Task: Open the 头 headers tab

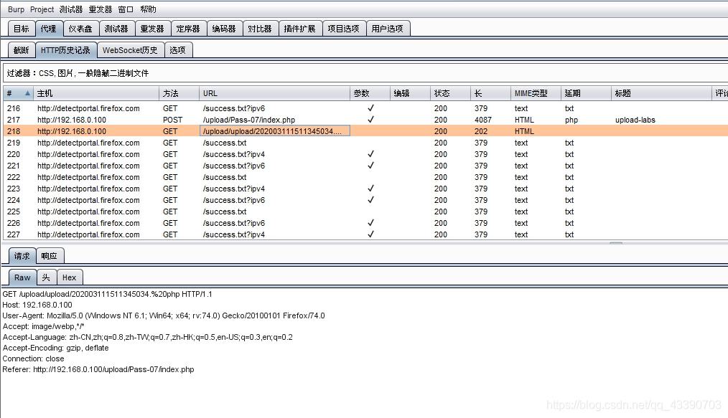Action: click(46, 277)
